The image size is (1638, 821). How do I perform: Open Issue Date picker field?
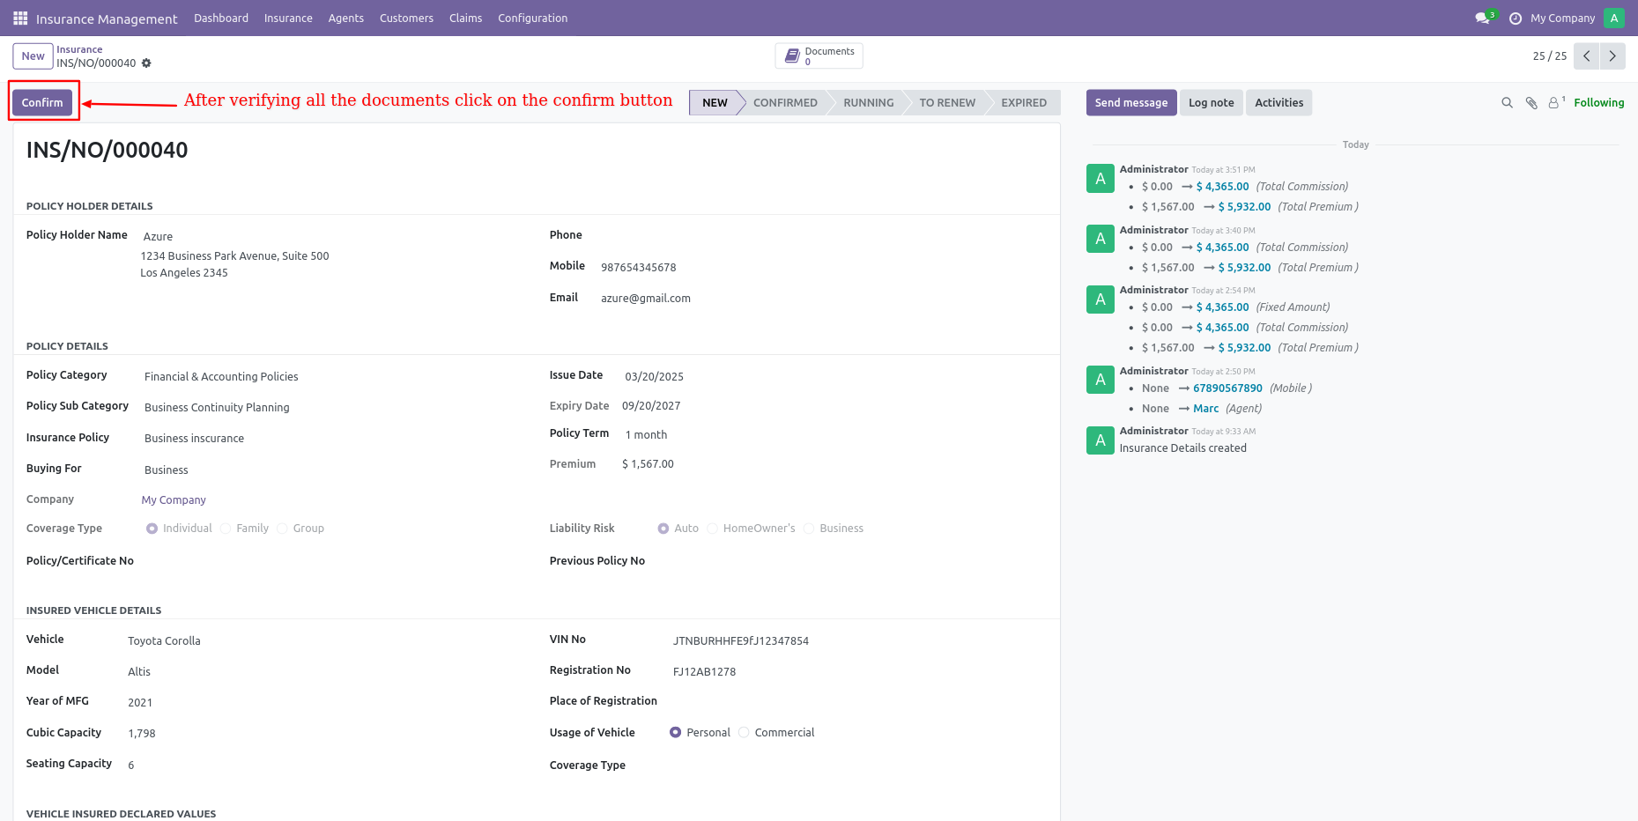point(654,377)
